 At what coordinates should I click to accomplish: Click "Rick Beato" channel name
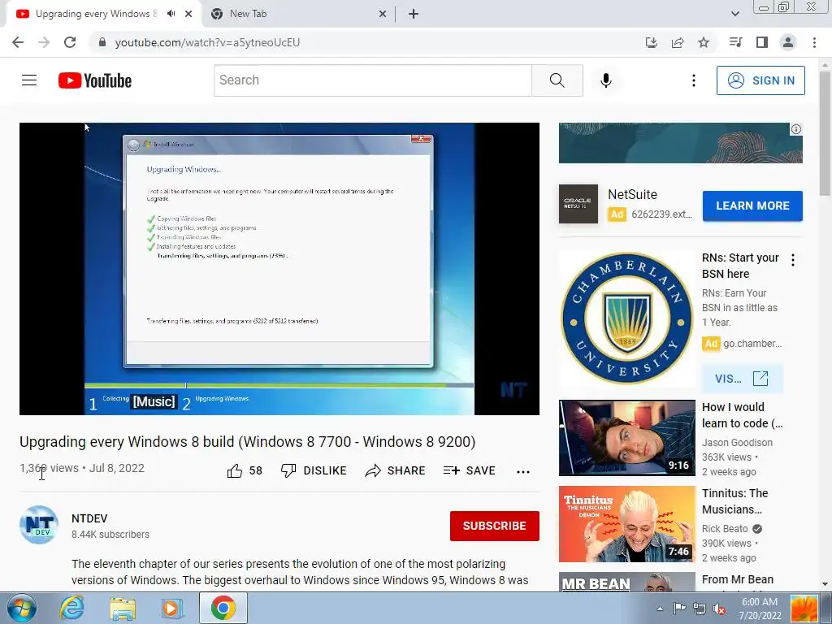click(724, 529)
